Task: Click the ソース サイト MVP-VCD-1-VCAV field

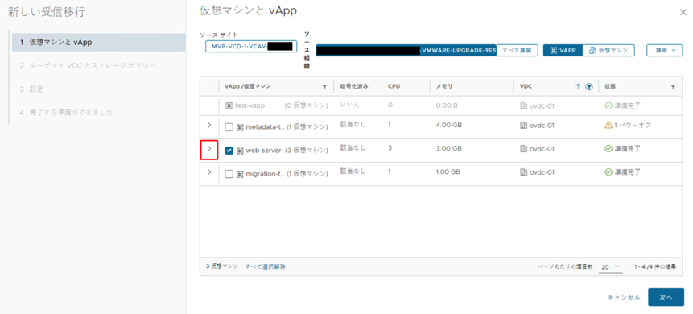Action: pyautogui.click(x=251, y=47)
